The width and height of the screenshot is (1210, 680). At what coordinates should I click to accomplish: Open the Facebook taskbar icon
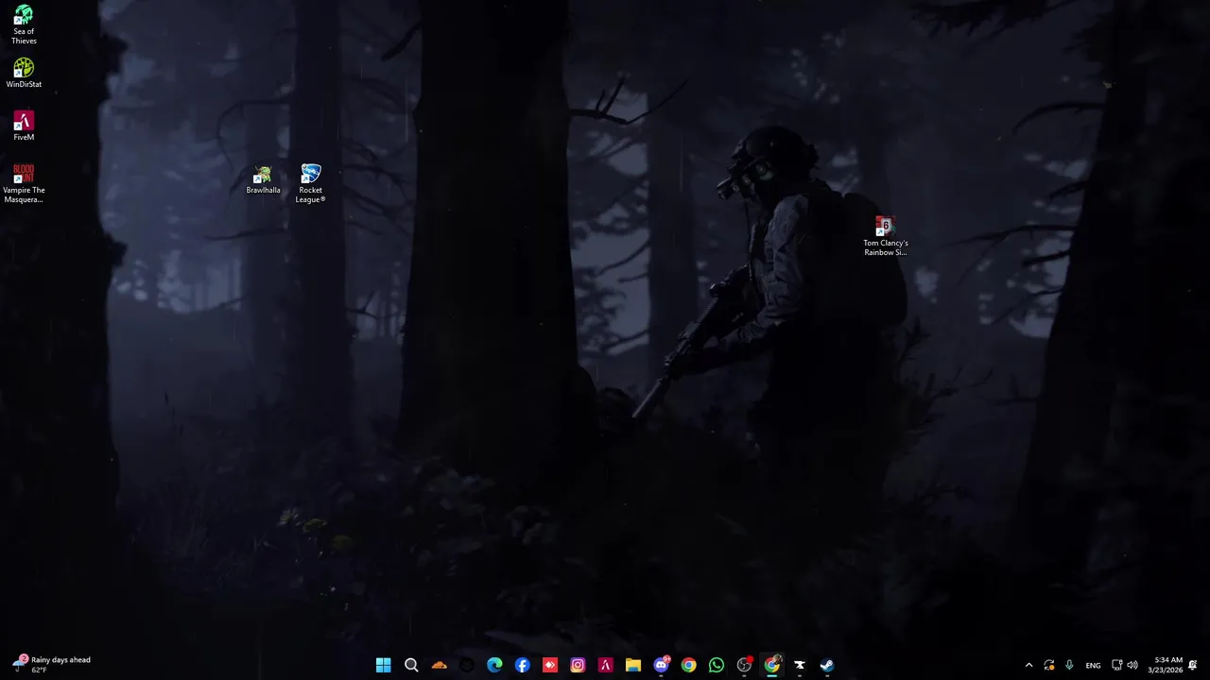[522, 665]
